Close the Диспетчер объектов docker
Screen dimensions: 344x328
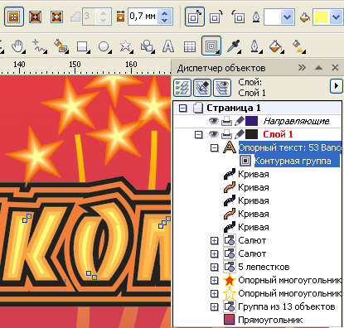(x=335, y=68)
